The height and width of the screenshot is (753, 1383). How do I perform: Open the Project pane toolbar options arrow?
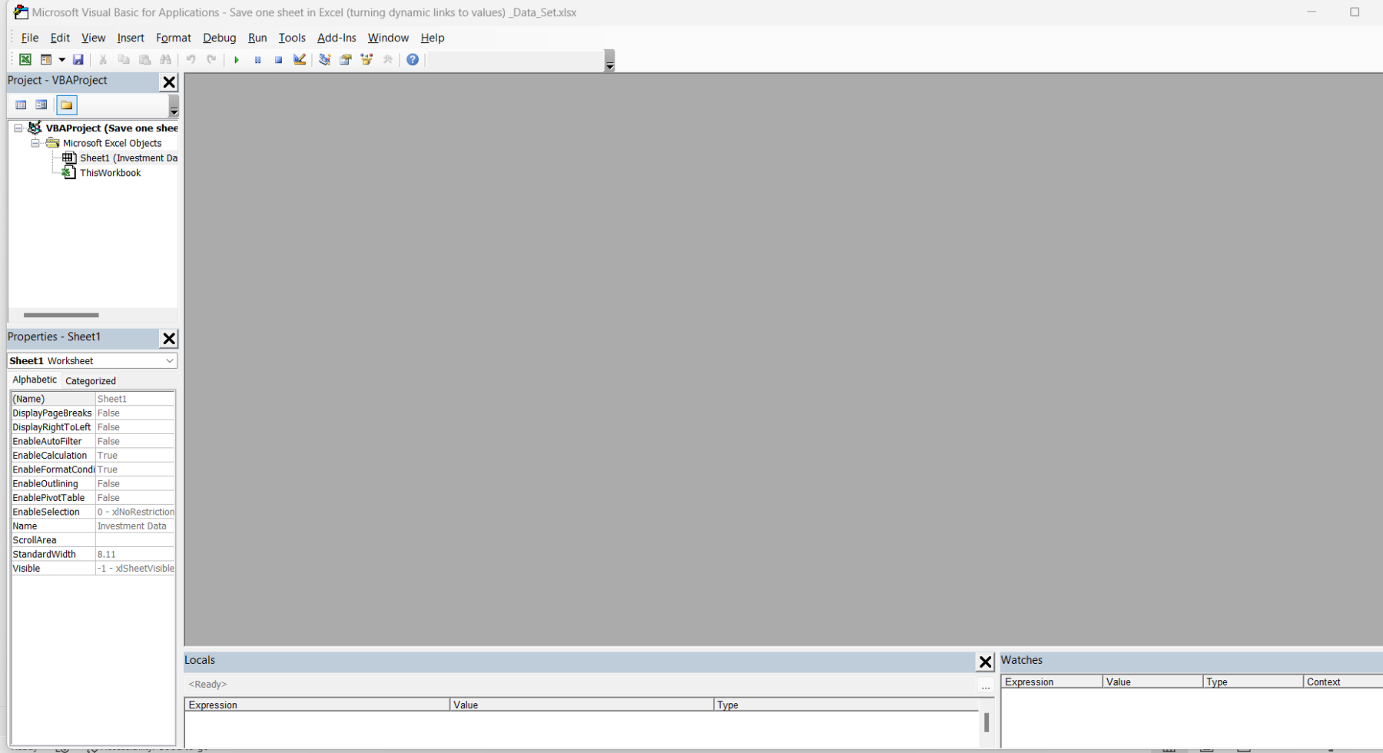tap(174, 106)
